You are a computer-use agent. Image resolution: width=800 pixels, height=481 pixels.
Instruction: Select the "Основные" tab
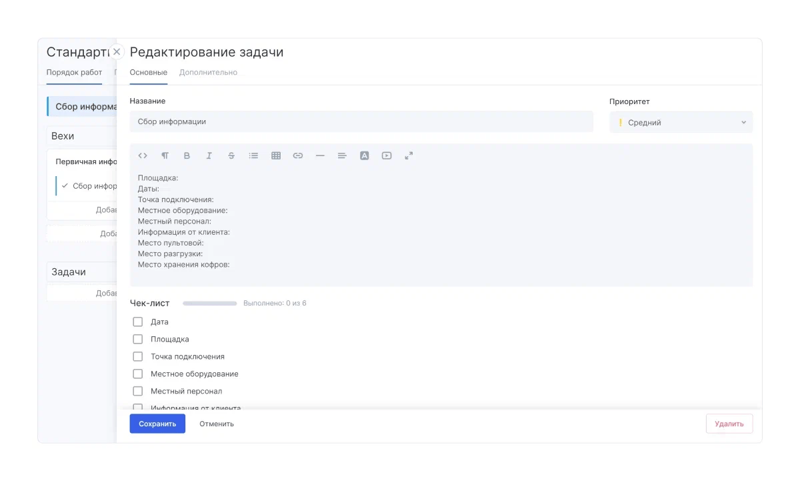pyautogui.click(x=148, y=72)
